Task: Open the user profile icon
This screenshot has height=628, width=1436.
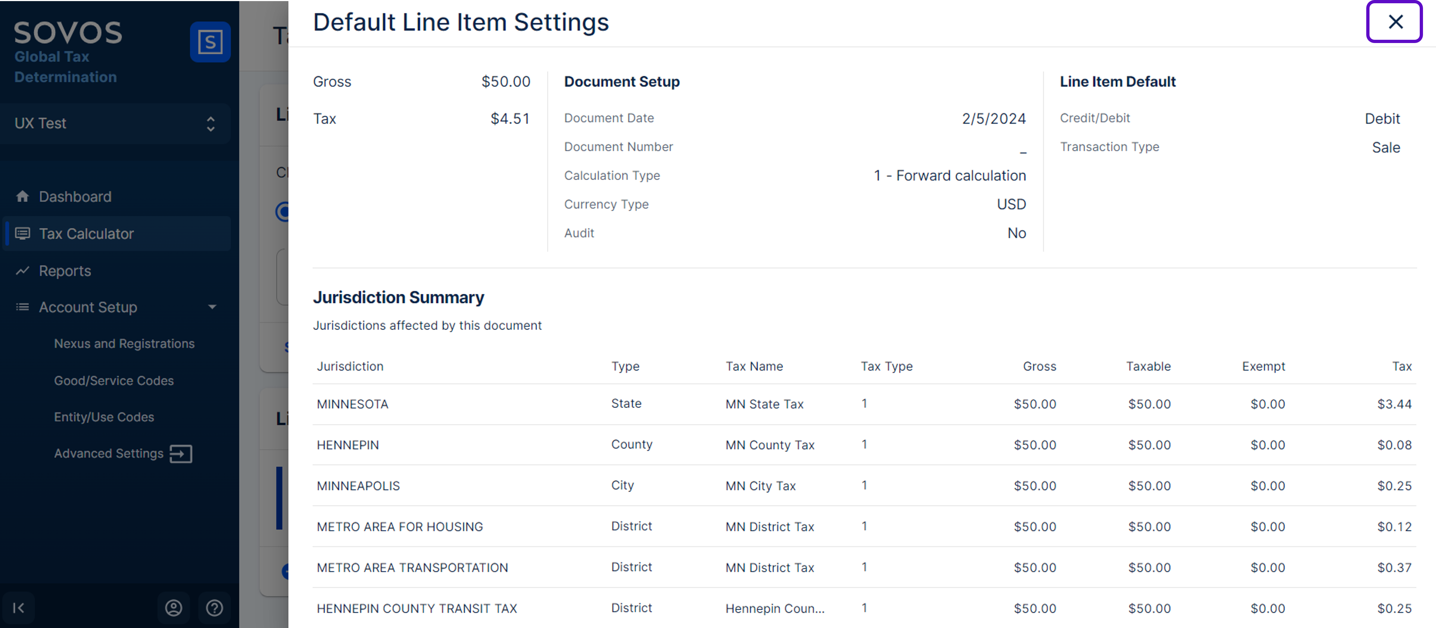Action: pos(173,607)
